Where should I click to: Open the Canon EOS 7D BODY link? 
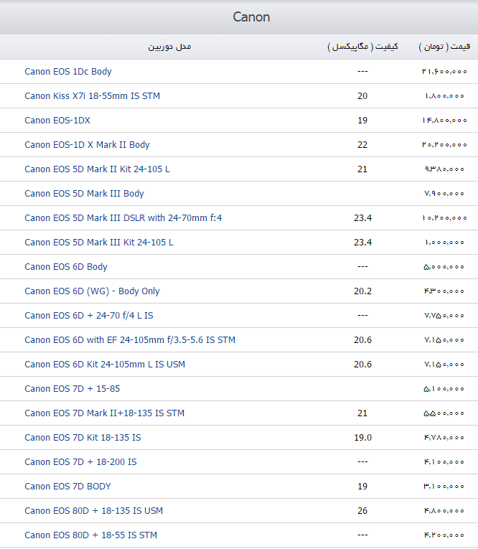click(x=67, y=487)
